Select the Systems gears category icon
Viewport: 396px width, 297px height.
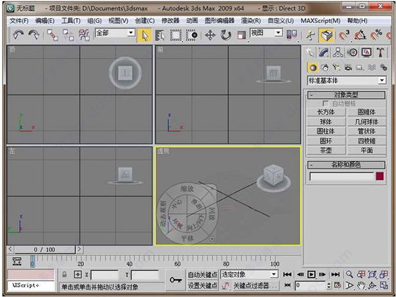(383, 67)
